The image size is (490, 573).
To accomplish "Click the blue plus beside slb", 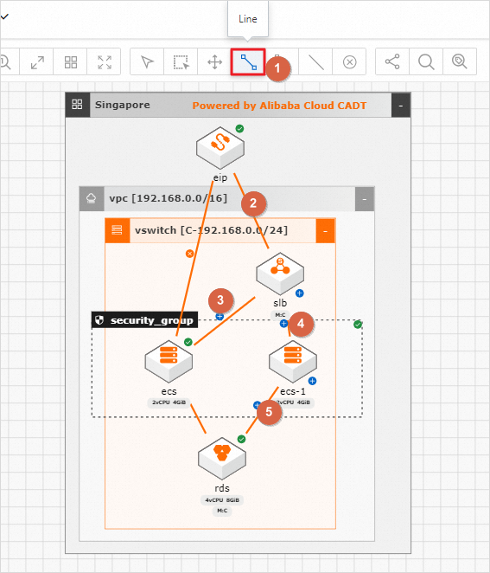I will [x=300, y=293].
